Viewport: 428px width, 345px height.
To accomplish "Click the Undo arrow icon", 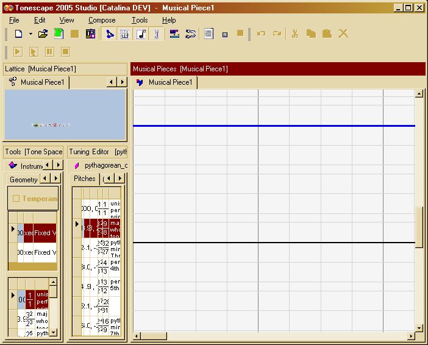I will (261, 34).
